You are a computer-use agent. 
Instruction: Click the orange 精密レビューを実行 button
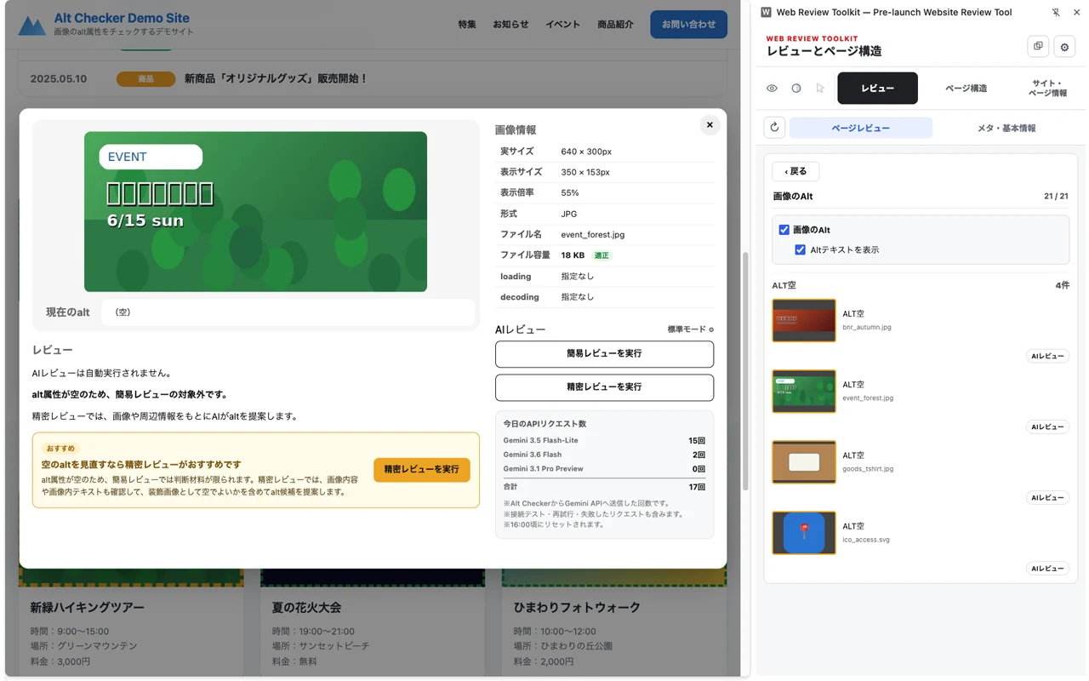421,470
